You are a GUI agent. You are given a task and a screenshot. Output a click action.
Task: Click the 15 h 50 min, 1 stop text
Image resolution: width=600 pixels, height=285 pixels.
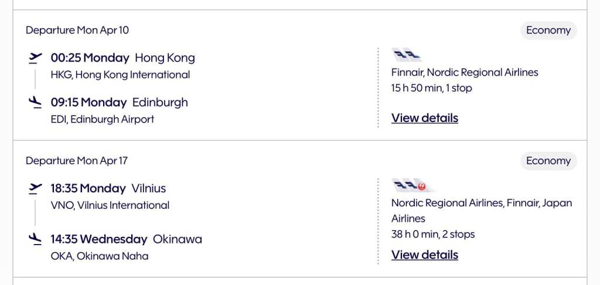(x=431, y=88)
